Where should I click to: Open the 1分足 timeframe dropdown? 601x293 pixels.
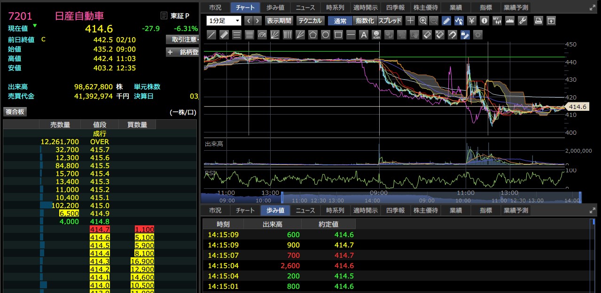pyautogui.click(x=224, y=21)
